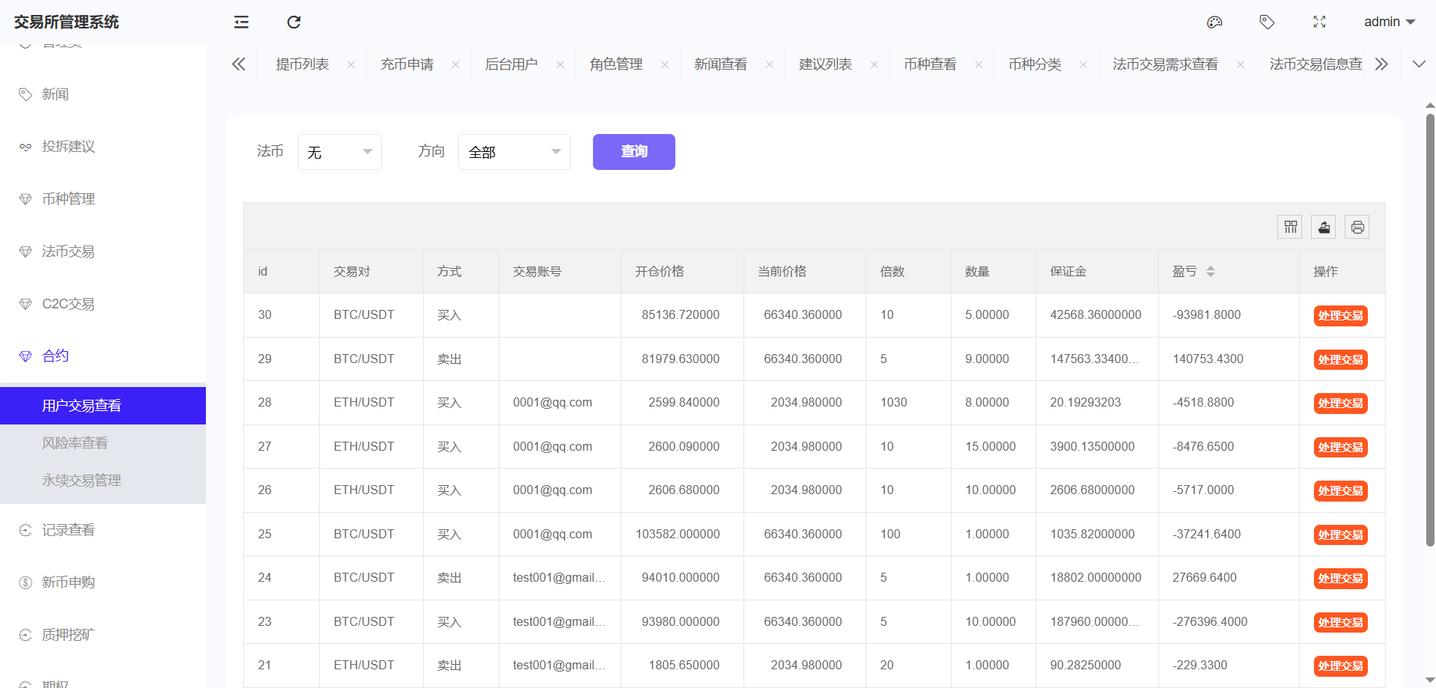Open the theme palette icon
This screenshot has width=1436, height=688.
click(x=1214, y=22)
